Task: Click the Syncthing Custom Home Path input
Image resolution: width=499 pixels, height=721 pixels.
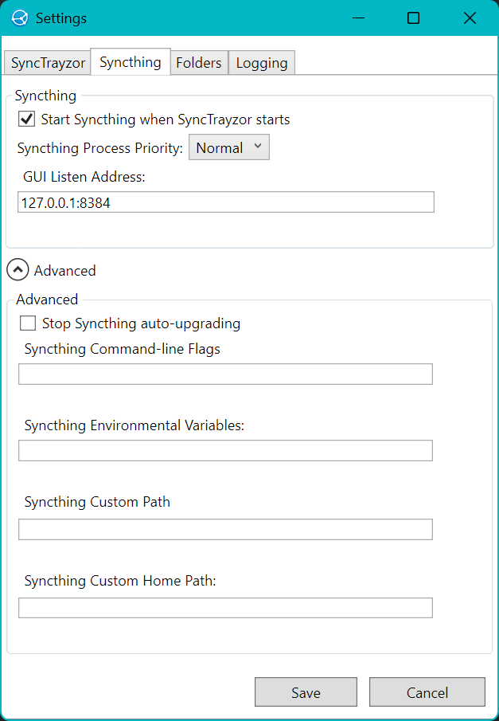Action: pyautogui.click(x=225, y=608)
